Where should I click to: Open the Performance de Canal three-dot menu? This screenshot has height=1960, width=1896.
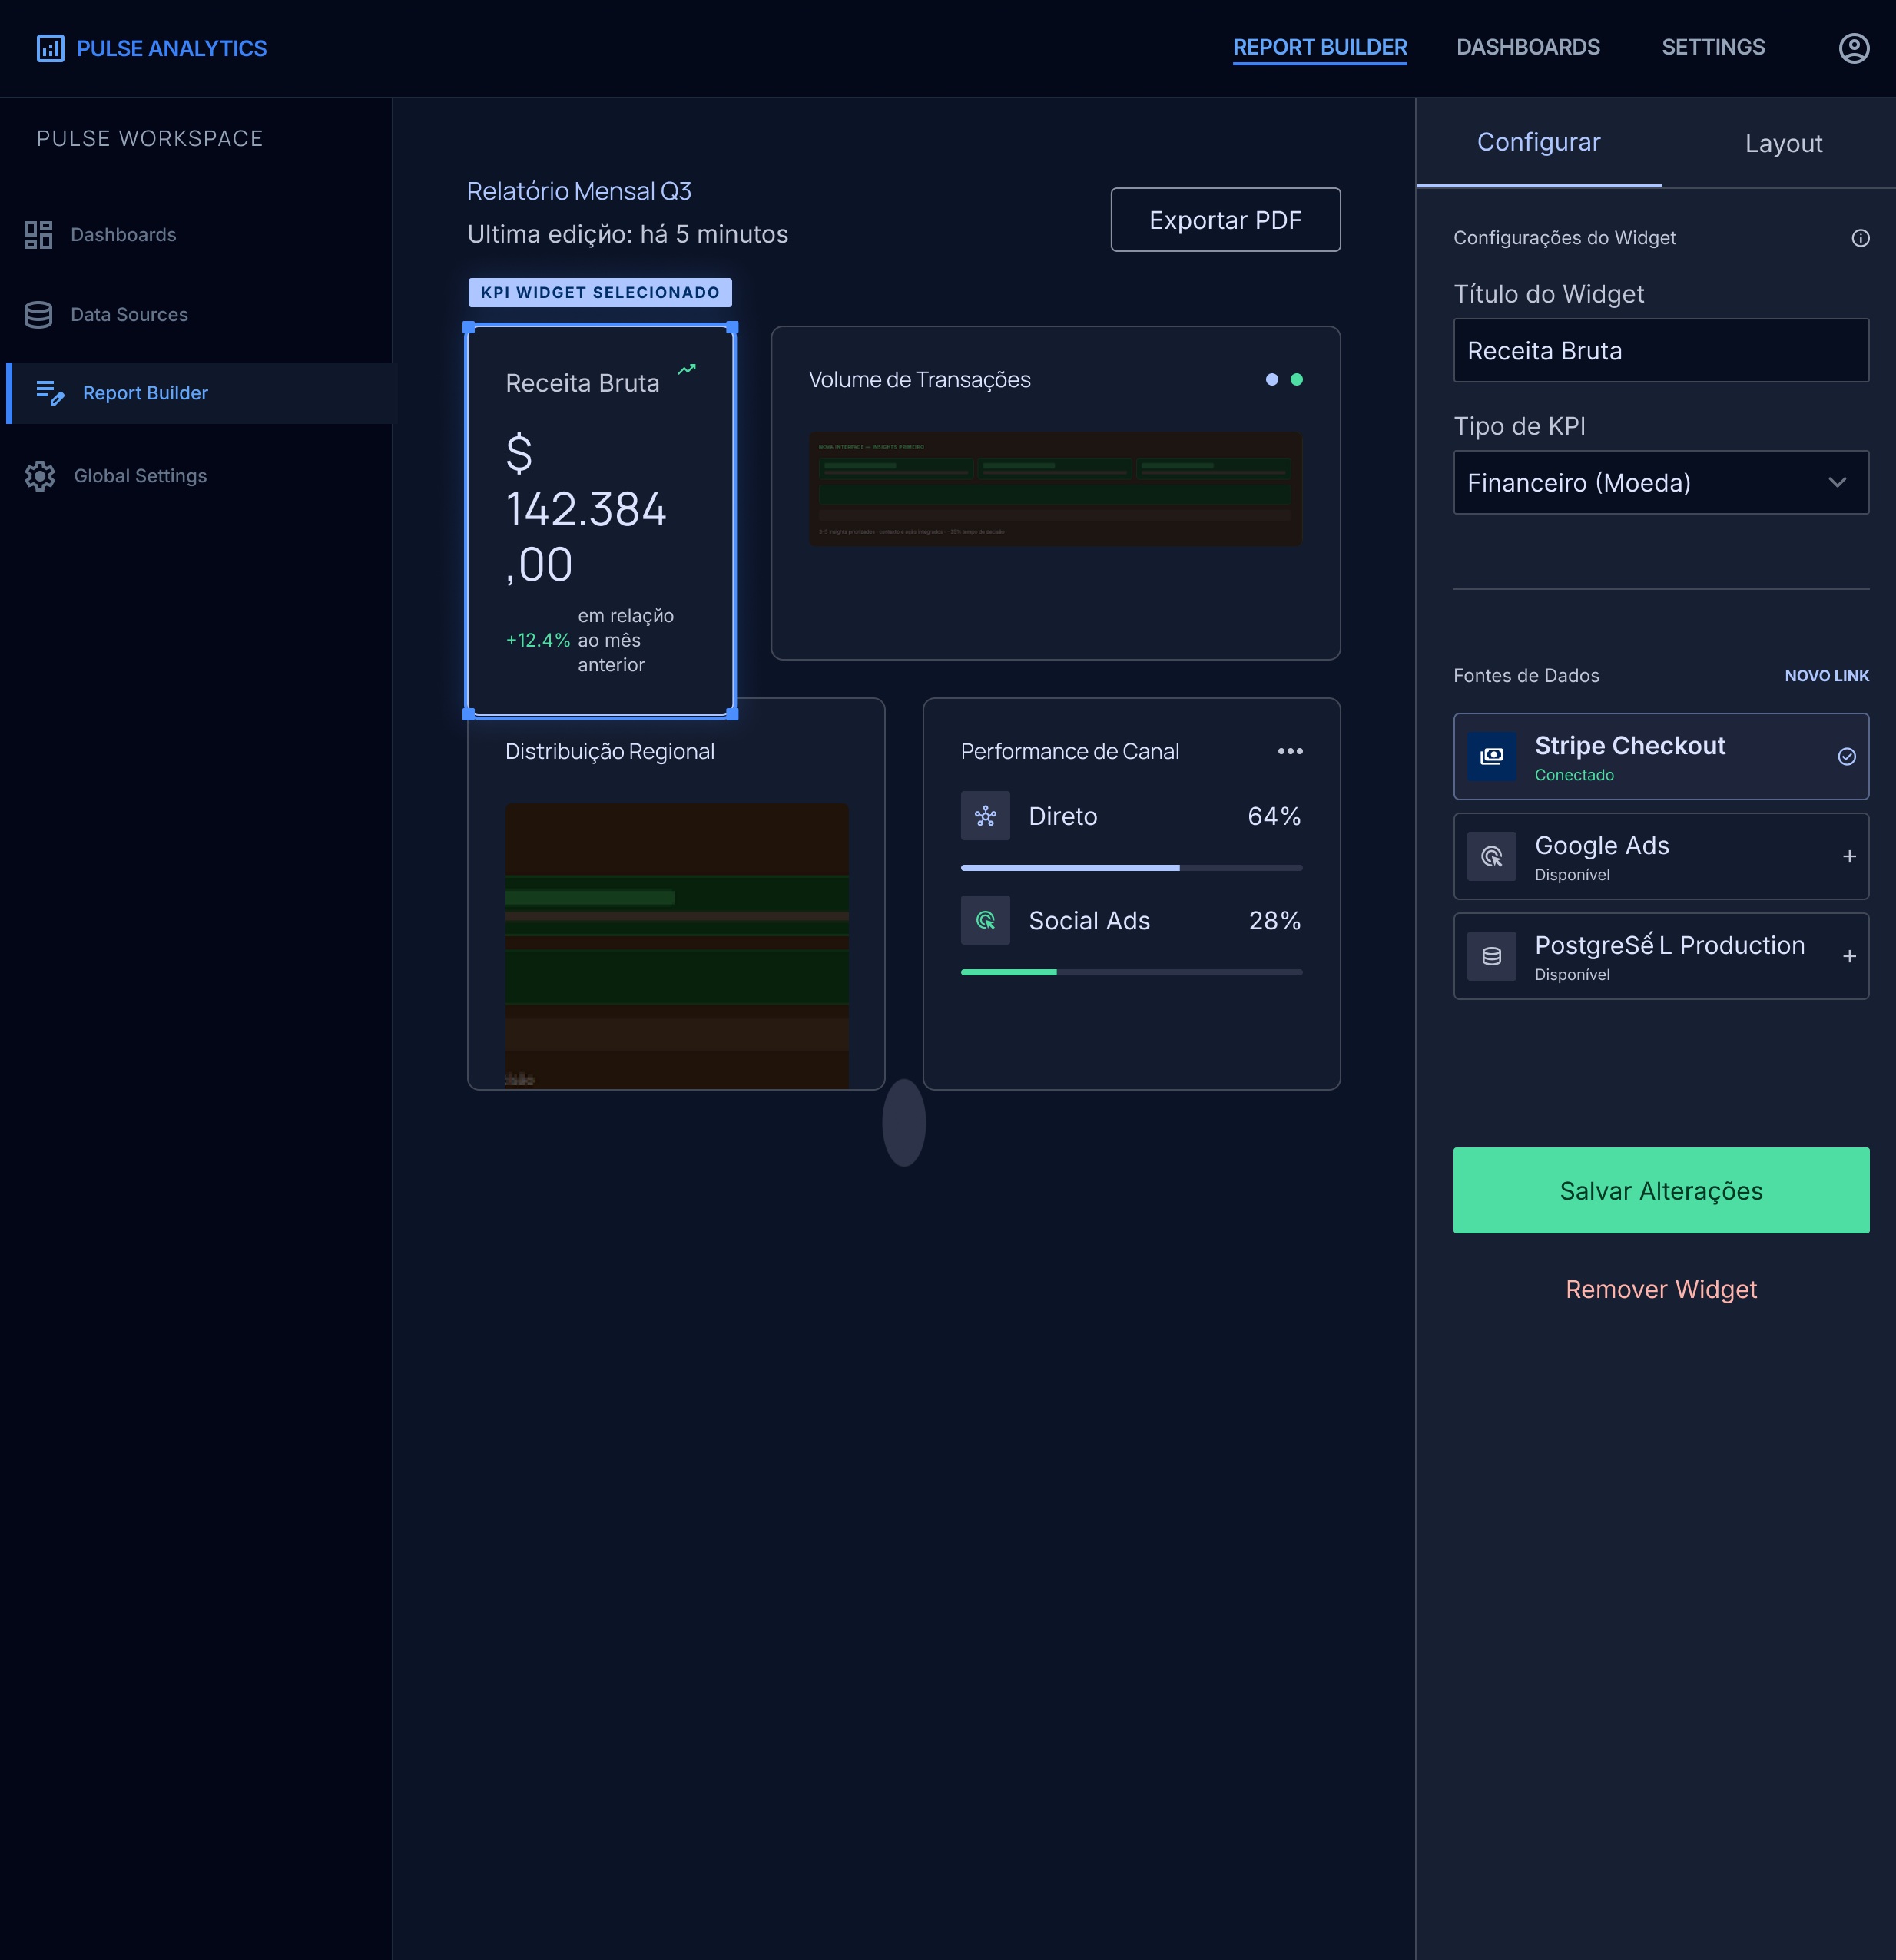click(x=1290, y=751)
